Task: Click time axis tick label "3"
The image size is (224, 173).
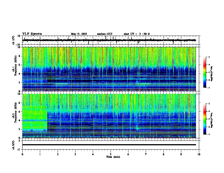Action: pos(75,154)
